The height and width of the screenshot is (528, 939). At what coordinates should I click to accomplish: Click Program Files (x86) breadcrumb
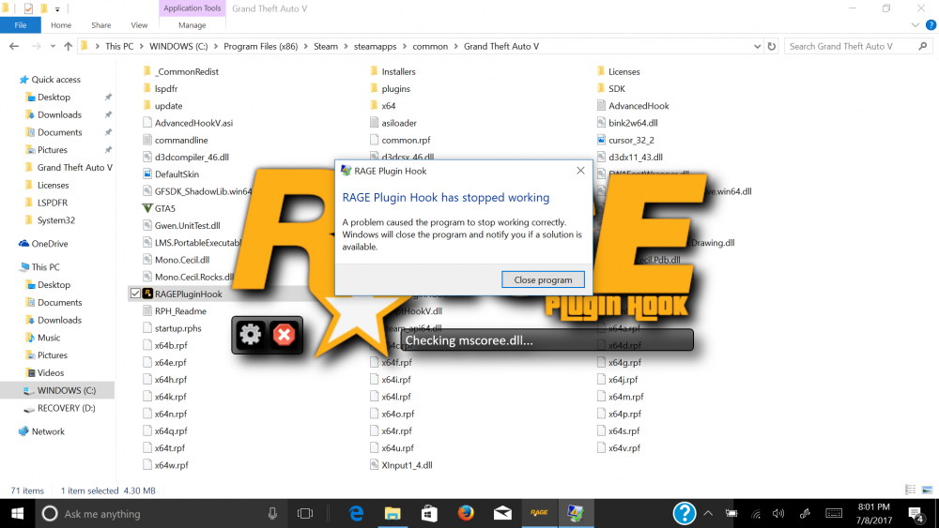pos(260,46)
